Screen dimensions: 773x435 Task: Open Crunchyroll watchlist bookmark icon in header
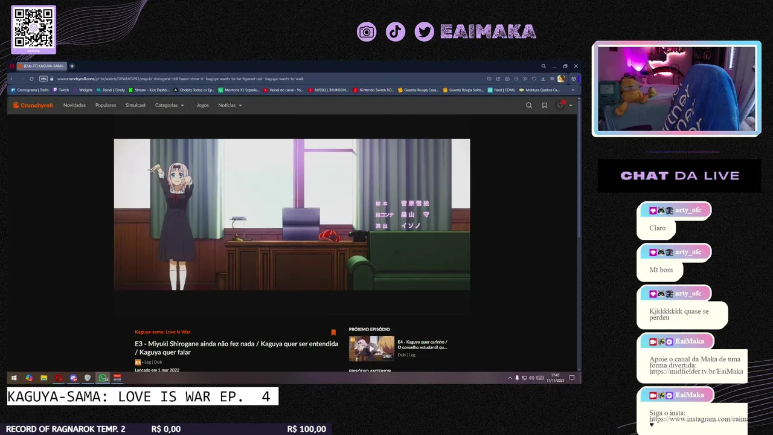click(x=544, y=105)
